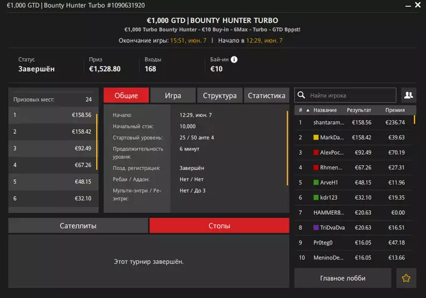Open the players list icon button
Screen dimensions: 426x298
[x=408, y=95]
